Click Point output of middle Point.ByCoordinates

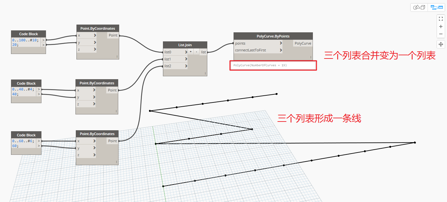(x=112, y=90)
